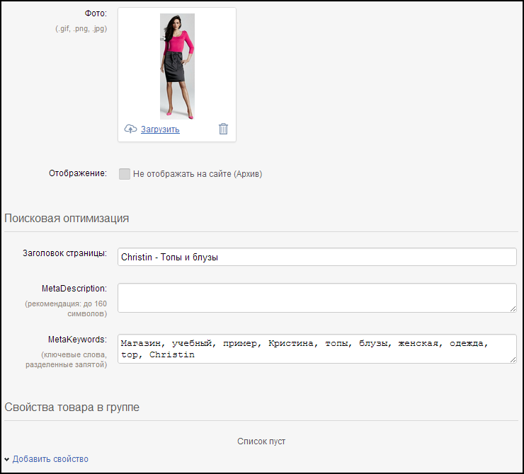Click the Поисковая оптимизация heading
The image size is (524, 474).
pyautogui.click(x=67, y=219)
